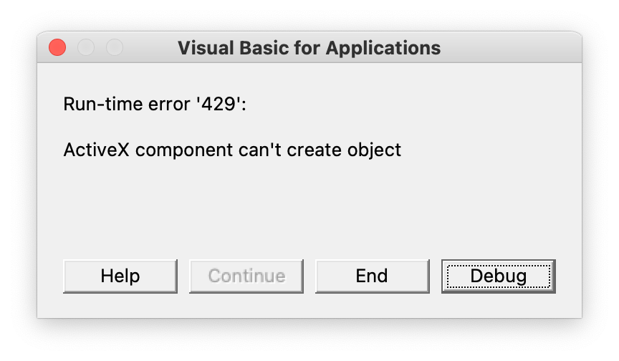This screenshot has width=619, height=361.
Task: Click the rightmost grey traffic-light button
Action: click(115, 48)
